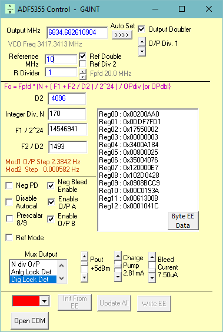223x332 pixels.
Task: Select Anlg Lock Det in Mux Output list
Action: (33, 271)
